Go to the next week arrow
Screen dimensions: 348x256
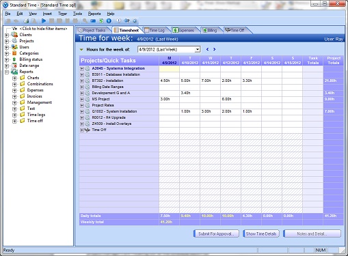tap(215, 49)
